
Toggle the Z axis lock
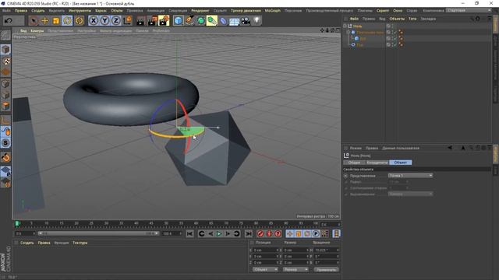coord(116,21)
